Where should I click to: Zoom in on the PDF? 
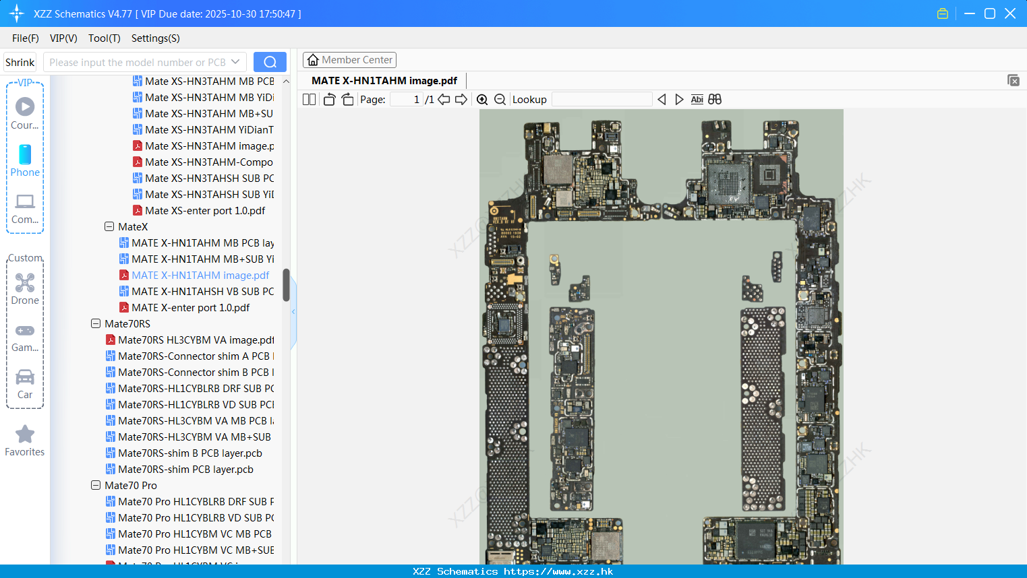tap(482, 100)
